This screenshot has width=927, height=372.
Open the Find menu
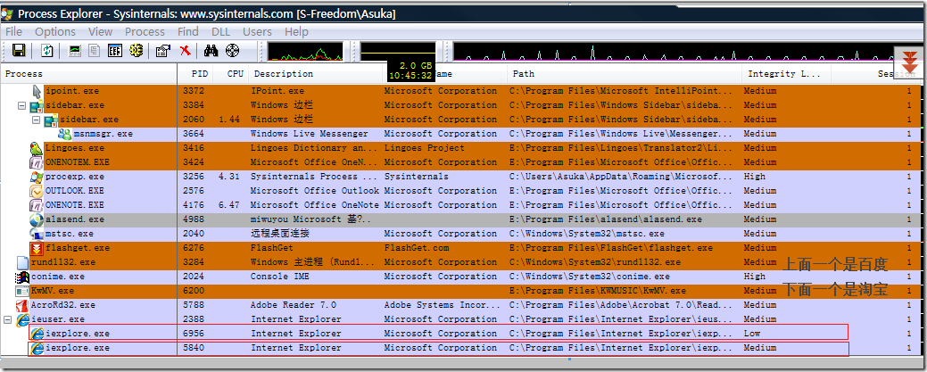[188, 32]
